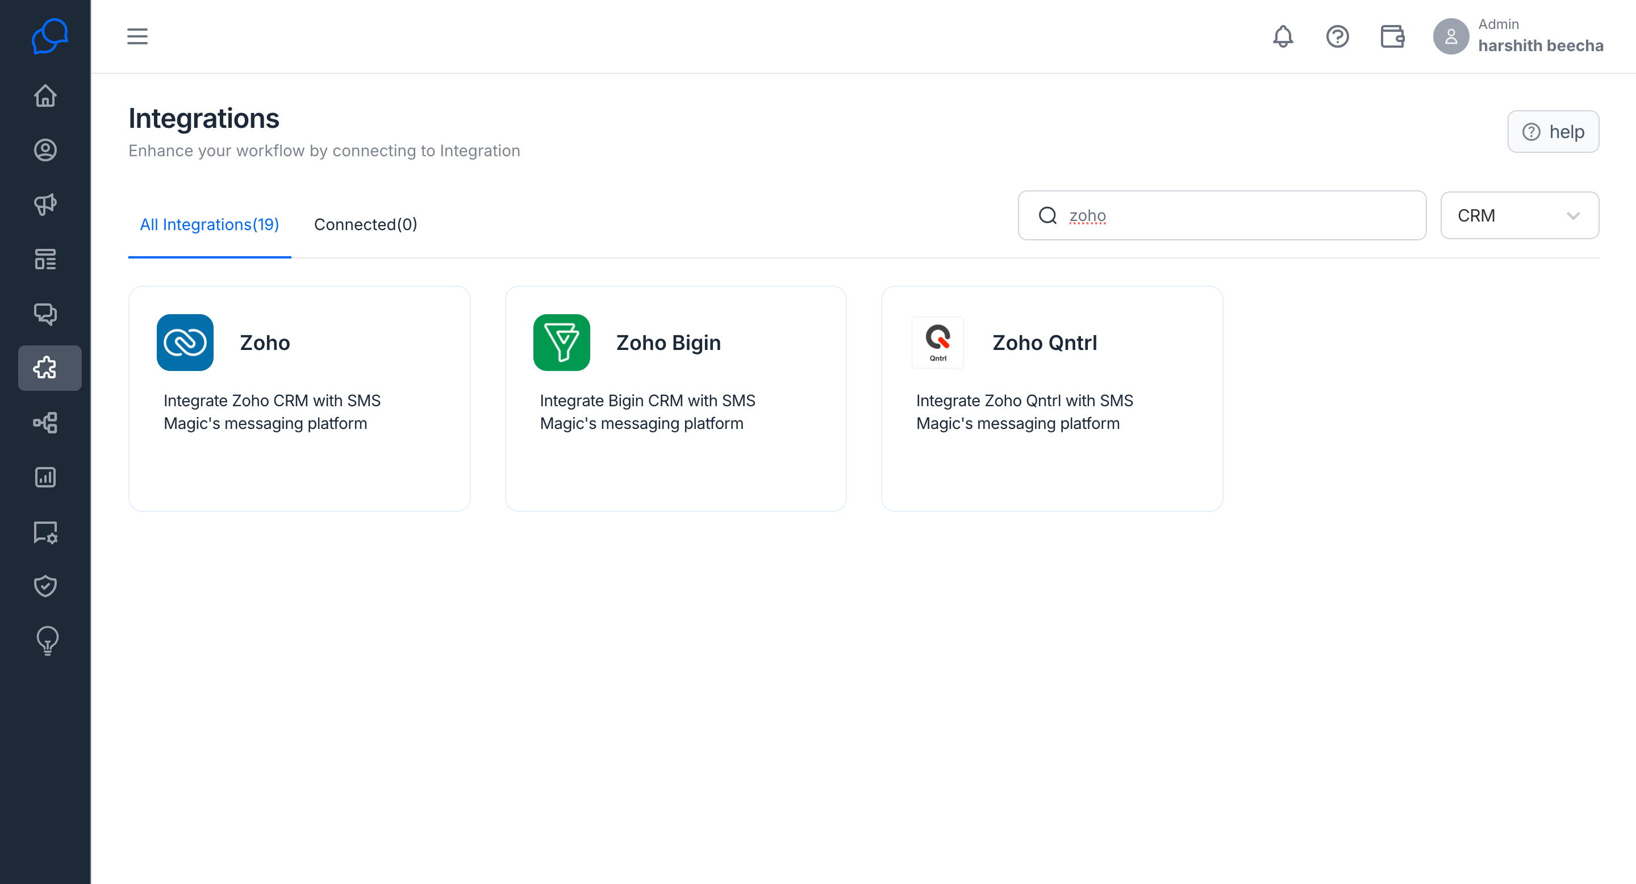Click the help button
1636x884 pixels.
[x=1553, y=132]
